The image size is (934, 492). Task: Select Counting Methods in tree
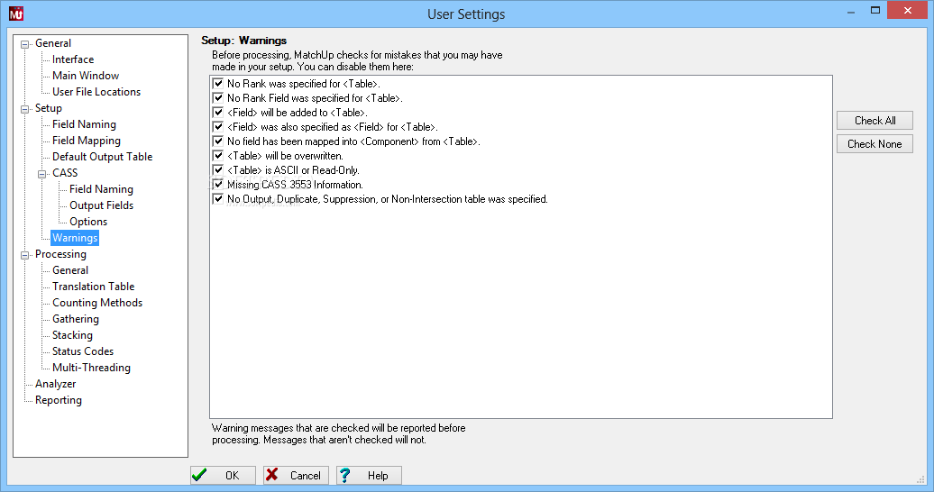click(x=97, y=303)
